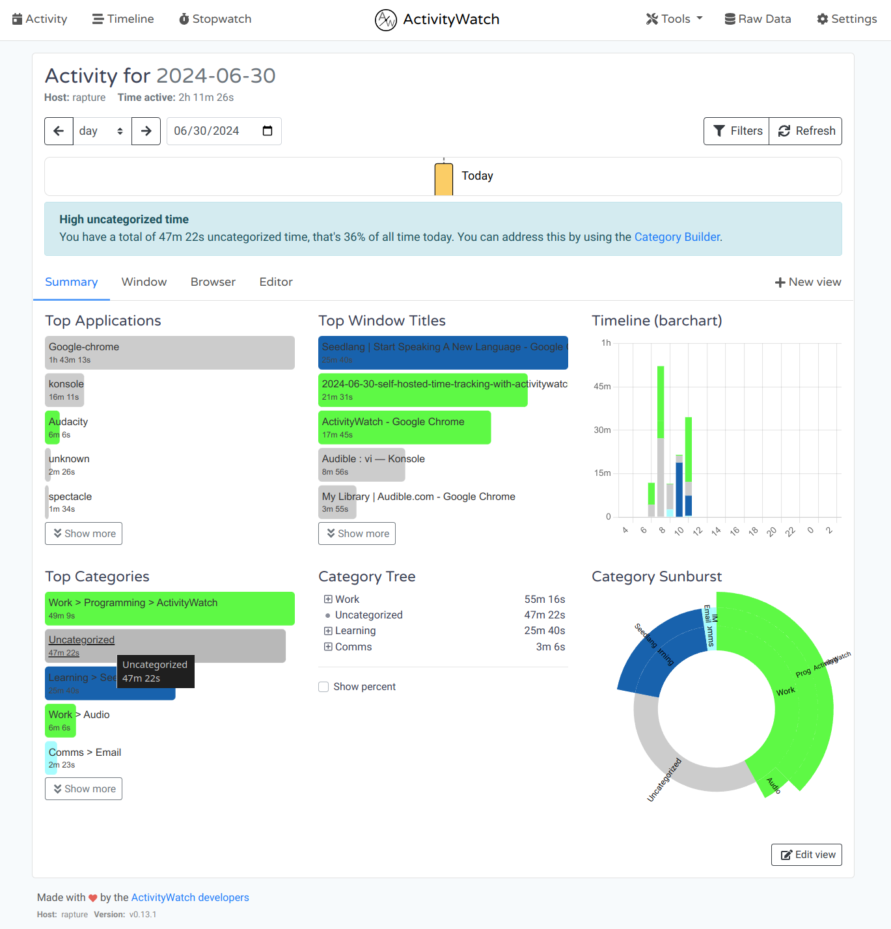Click the plus icon for New view
Screen dimensions: 891x929
point(780,283)
